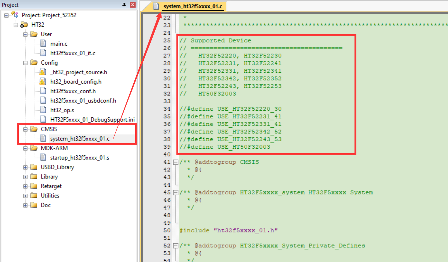The width and height of the screenshot is (448, 262).
Task: Click the Project_52352 workspace icon
Action: point(15,15)
